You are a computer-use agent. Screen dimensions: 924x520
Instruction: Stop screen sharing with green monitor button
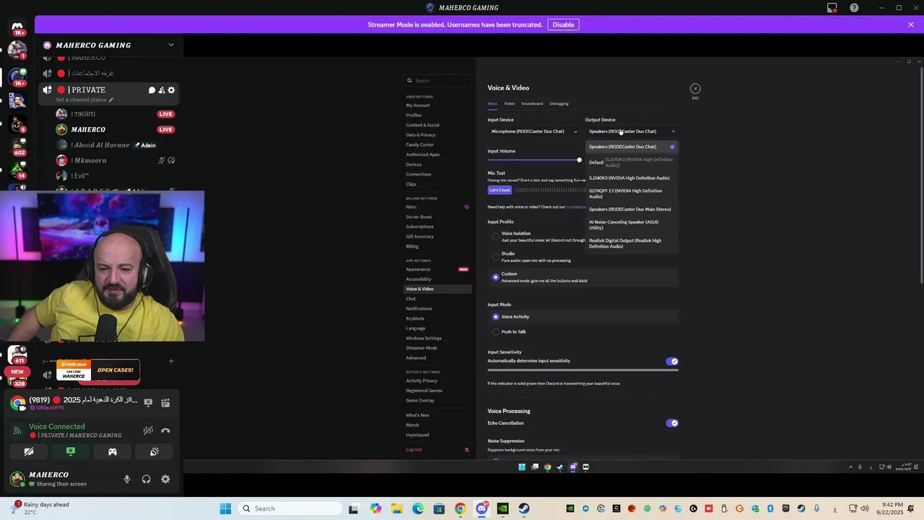[x=71, y=451]
